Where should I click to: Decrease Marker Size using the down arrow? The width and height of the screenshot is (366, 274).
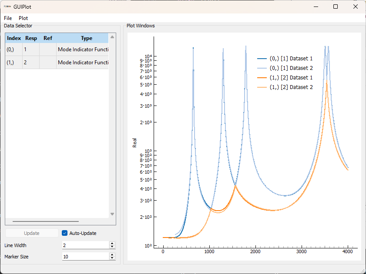point(112,258)
